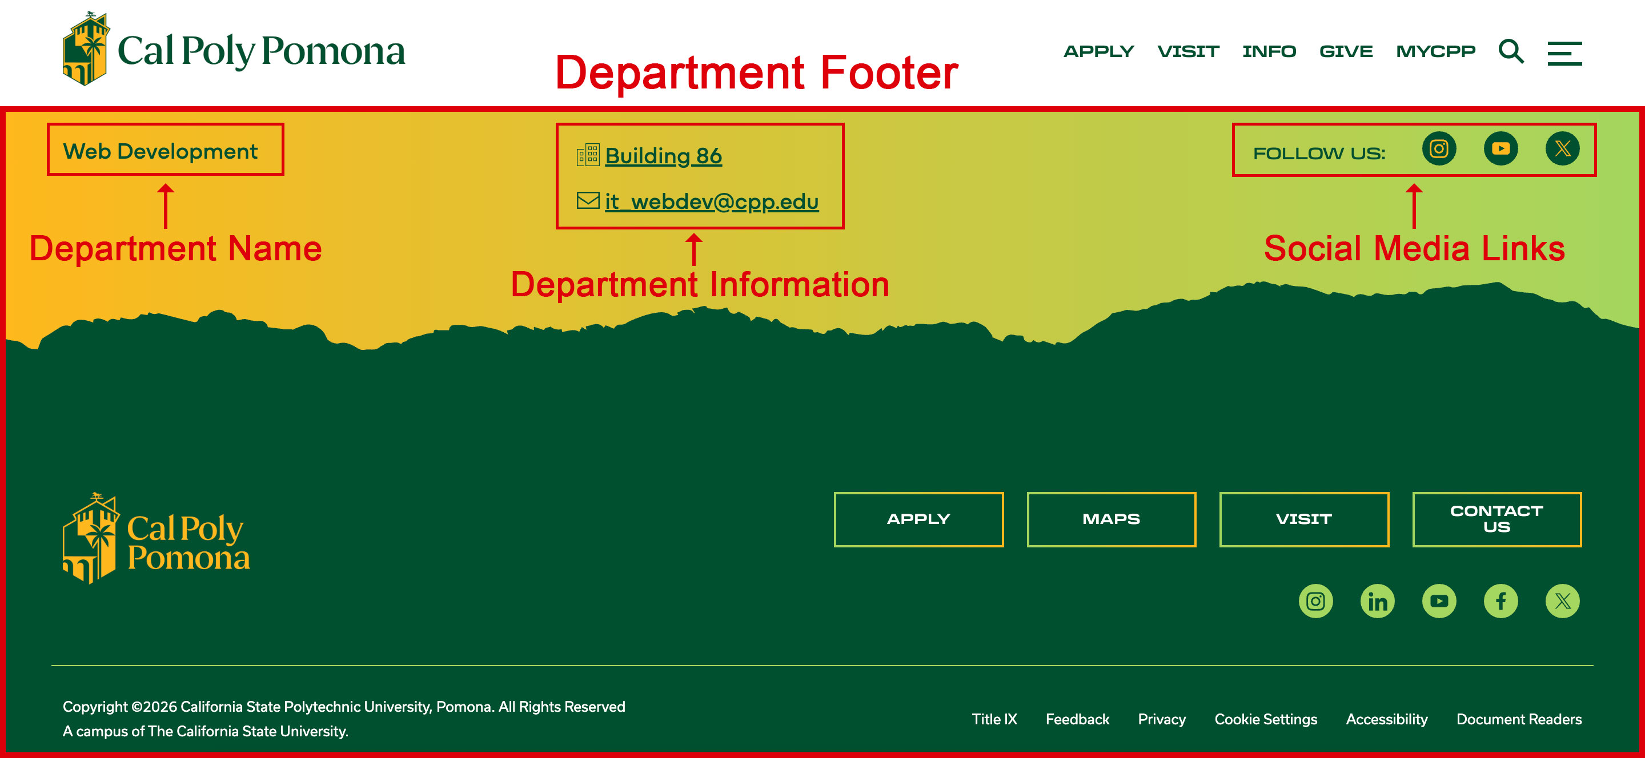This screenshot has width=1645, height=758.
Task: Open the Building 86 link
Action: [664, 156]
